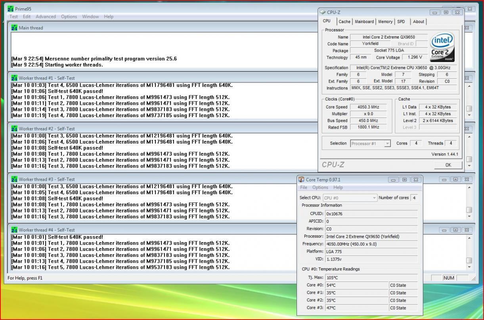
Task: Close the Core Temp window
Action: click(415, 180)
